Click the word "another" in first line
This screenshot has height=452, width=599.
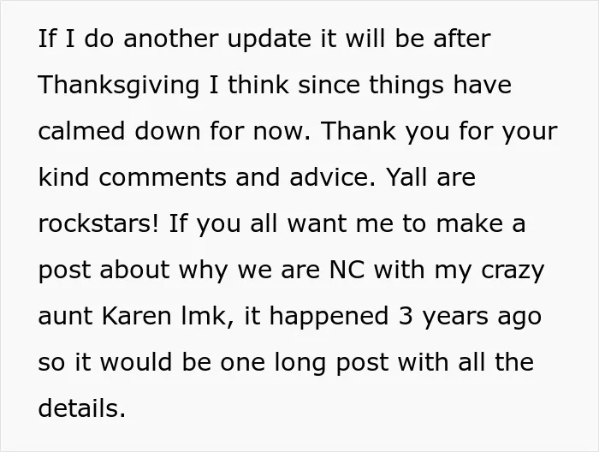coord(171,39)
